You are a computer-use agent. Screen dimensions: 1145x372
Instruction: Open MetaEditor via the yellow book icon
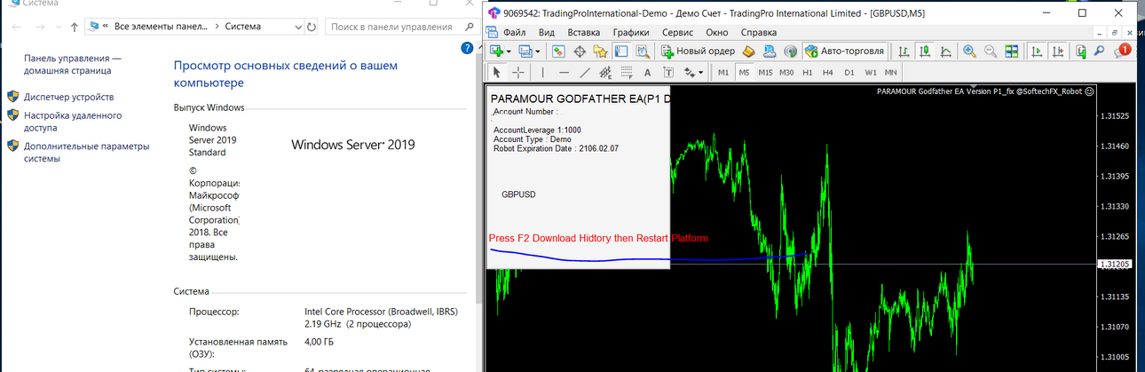[x=748, y=51]
